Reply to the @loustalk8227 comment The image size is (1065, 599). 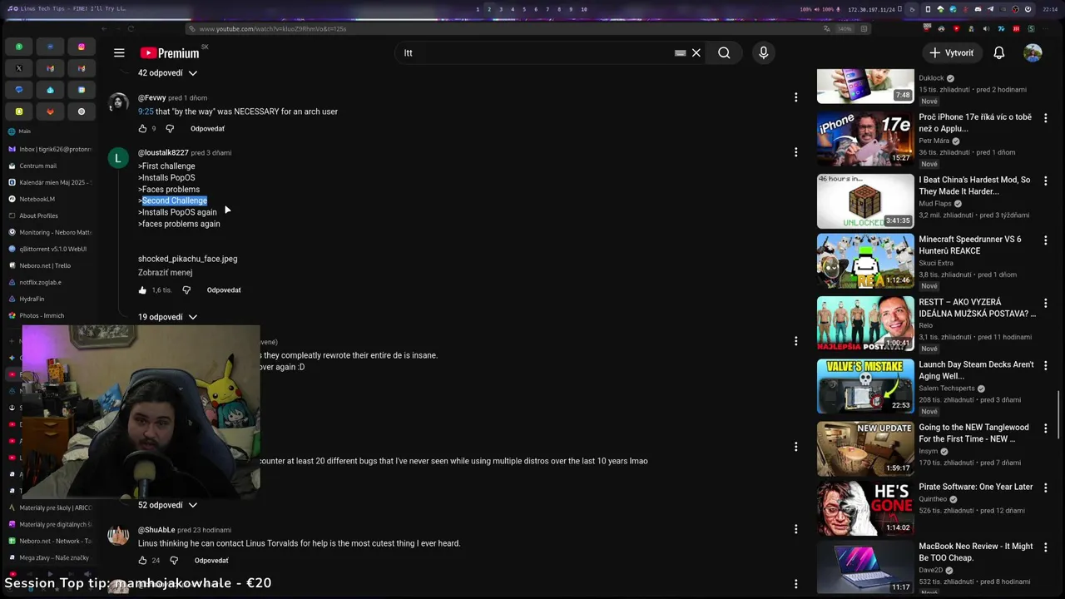tap(224, 290)
